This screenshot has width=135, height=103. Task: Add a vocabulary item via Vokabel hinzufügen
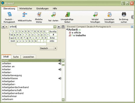coord(95,17)
